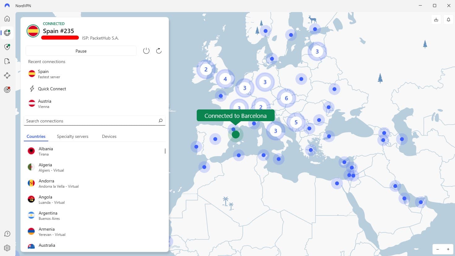Image resolution: width=455 pixels, height=256 pixels.
Task: Click the Algeria flag icon
Action: click(31, 167)
